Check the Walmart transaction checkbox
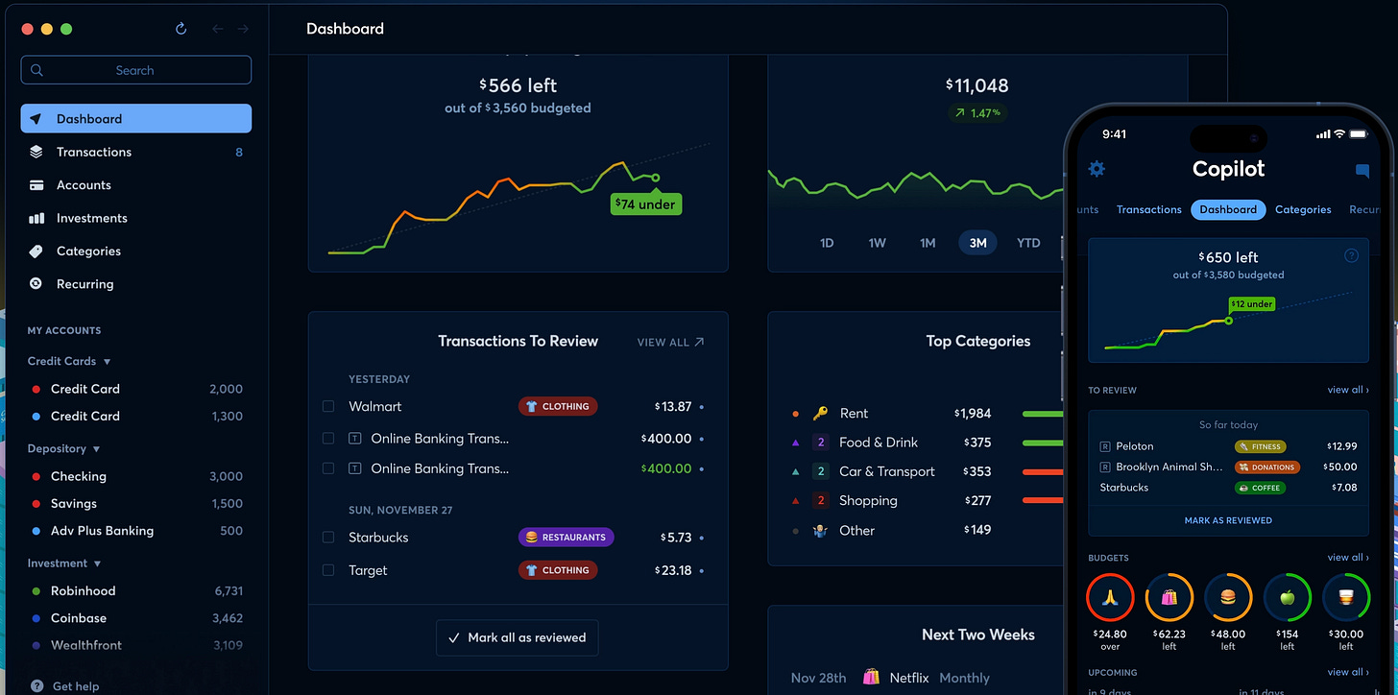 tap(328, 407)
